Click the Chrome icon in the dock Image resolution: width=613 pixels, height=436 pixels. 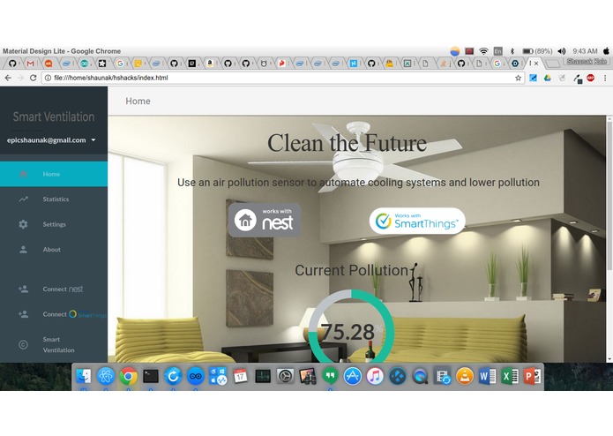[128, 377]
